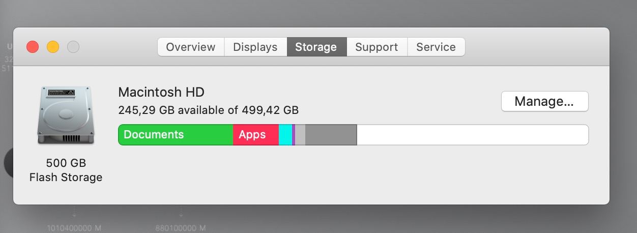Go to the Support tab
This screenshot has width=637, height=233.
click(x=377, y=47)
